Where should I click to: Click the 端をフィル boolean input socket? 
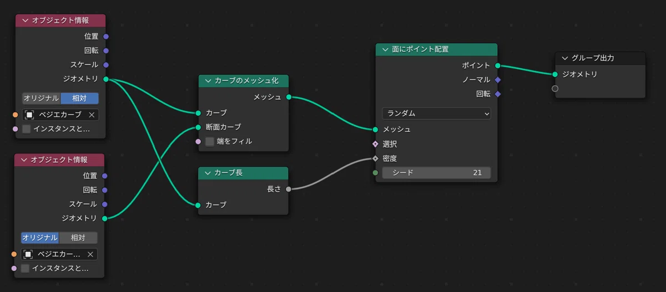pos(198,141)
